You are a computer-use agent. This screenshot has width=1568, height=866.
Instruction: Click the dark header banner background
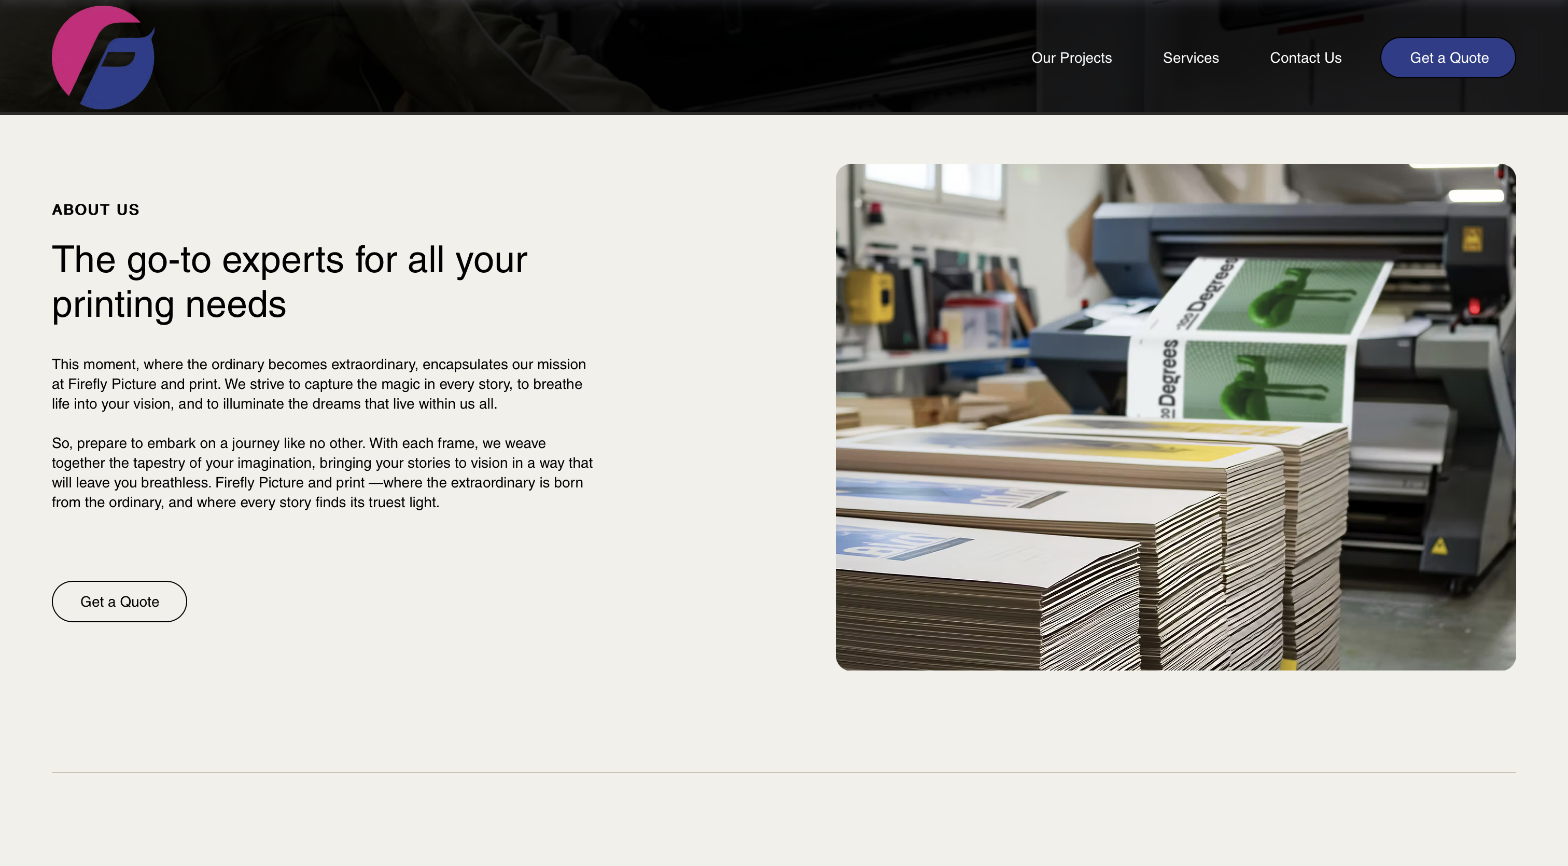click(x=548, y=58)
